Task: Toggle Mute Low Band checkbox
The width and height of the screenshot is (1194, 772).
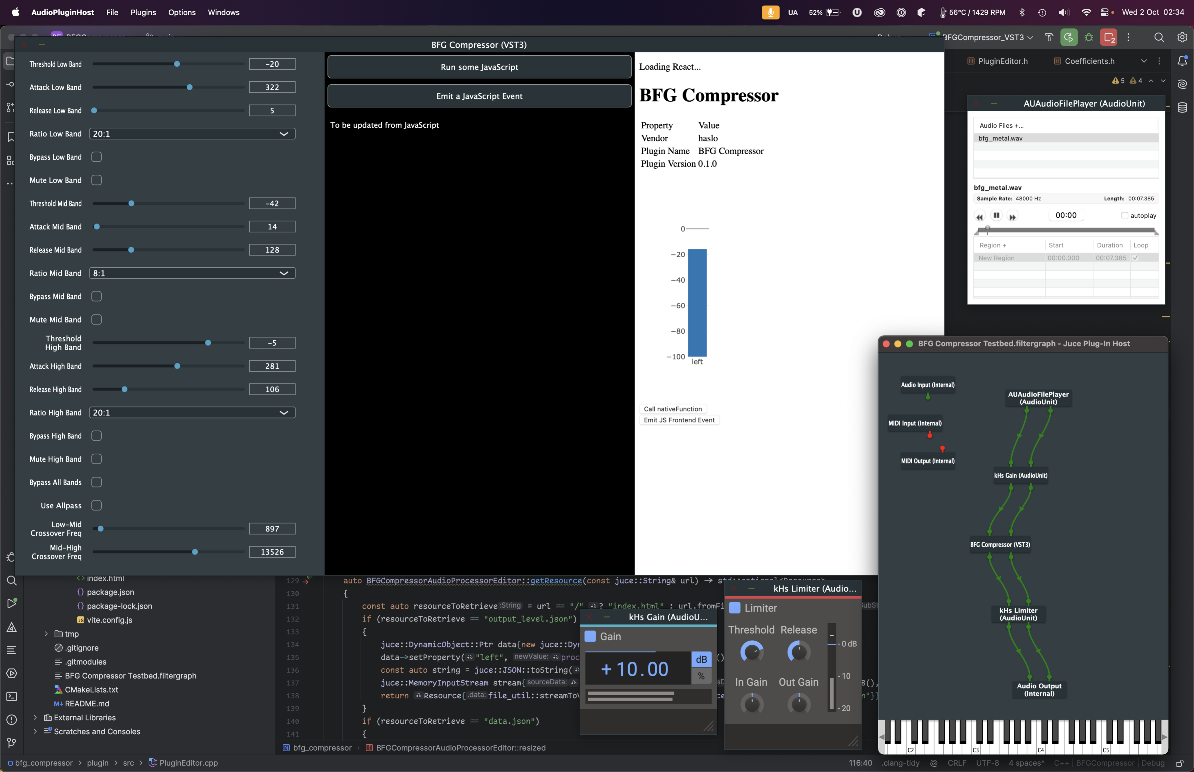Action: (x=97, y=180)
